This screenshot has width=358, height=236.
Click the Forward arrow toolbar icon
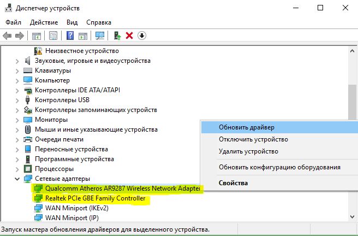click(20, 36)
